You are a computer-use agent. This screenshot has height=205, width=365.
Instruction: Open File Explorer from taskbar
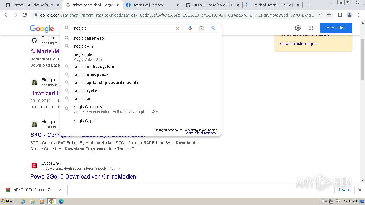click(x=32, y=201)
